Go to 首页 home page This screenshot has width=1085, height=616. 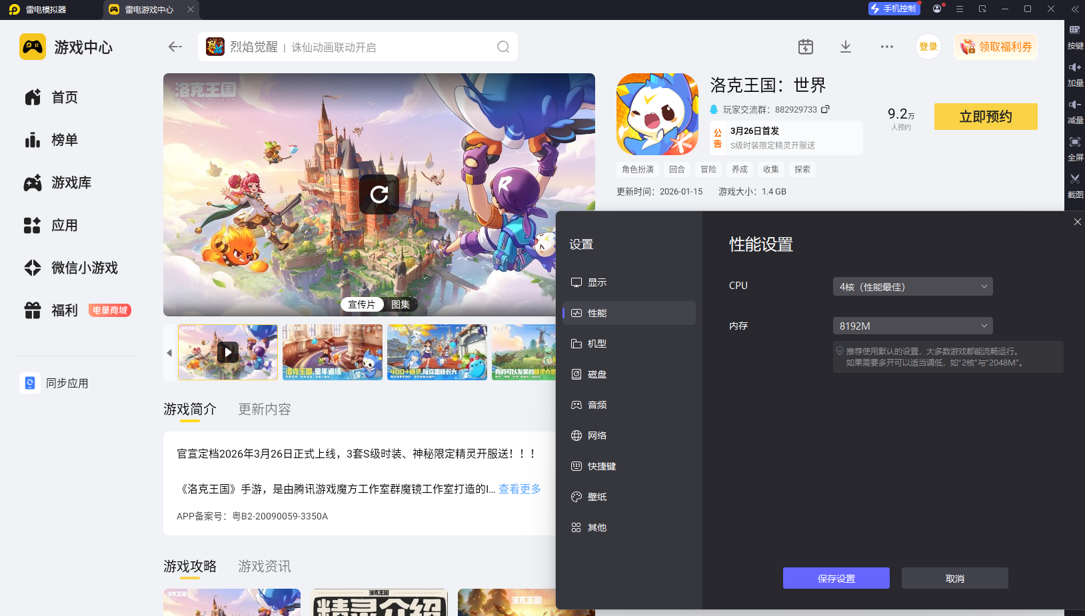[51, 97]
